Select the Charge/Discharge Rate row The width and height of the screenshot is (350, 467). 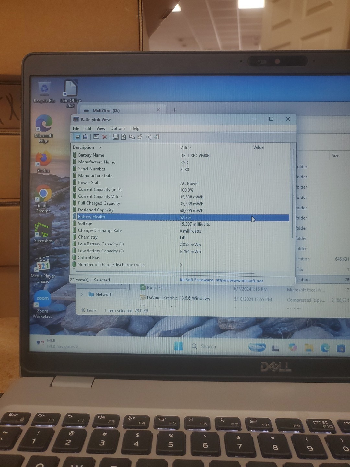pyautogui.click(x=181, y=231)
